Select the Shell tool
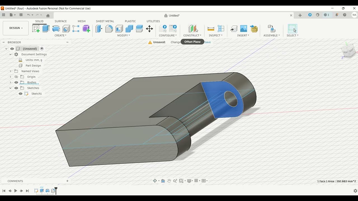358x201 pixels. pos(119,28)
